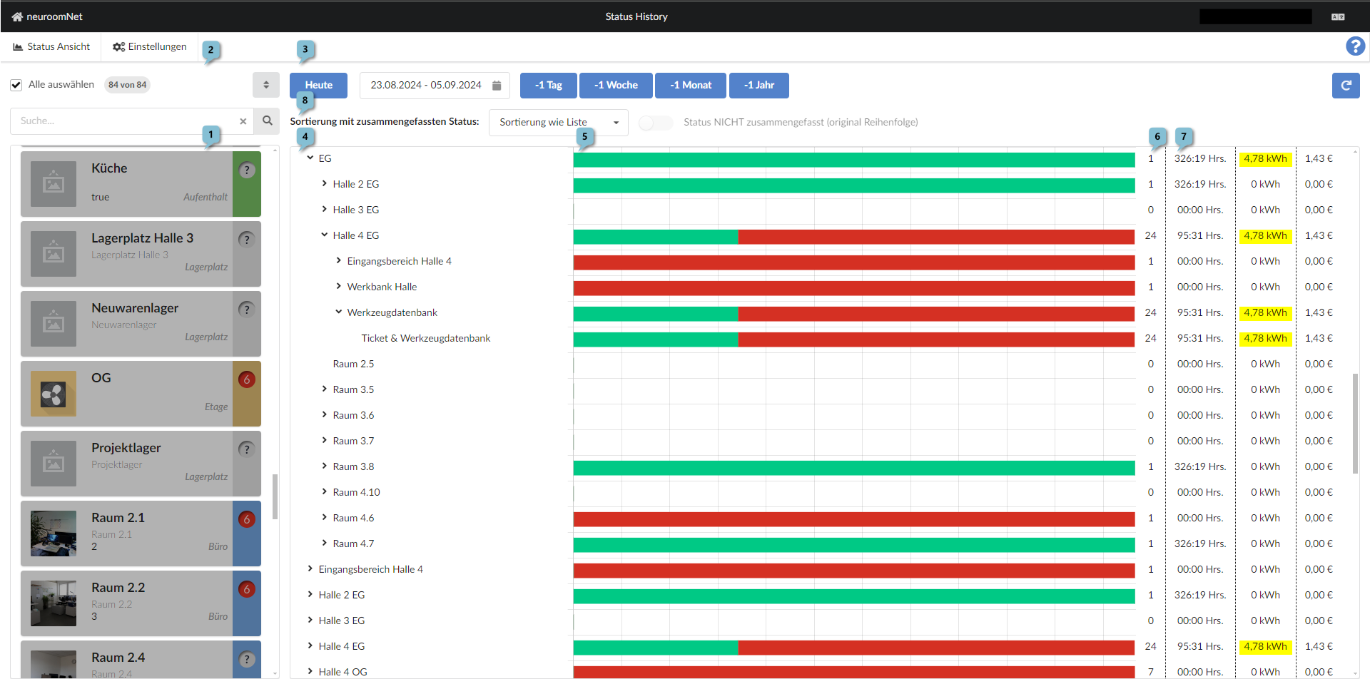Click the red badge 6 on OG card
This screenshot has width=1370, height=689.
pos(247,379)
